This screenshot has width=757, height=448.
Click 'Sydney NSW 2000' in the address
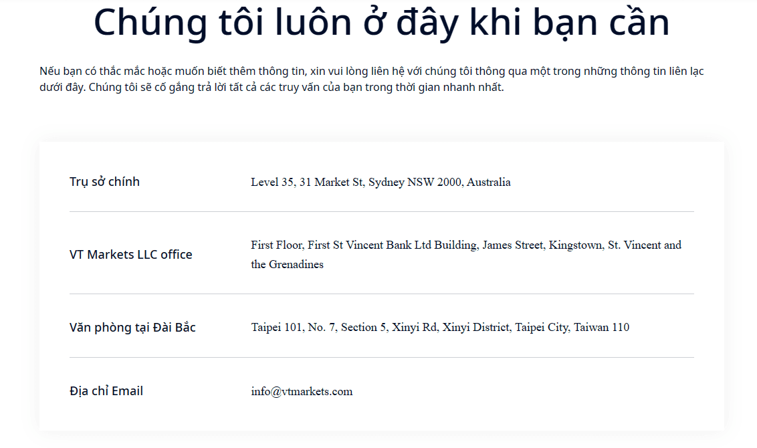coord(416,183)
